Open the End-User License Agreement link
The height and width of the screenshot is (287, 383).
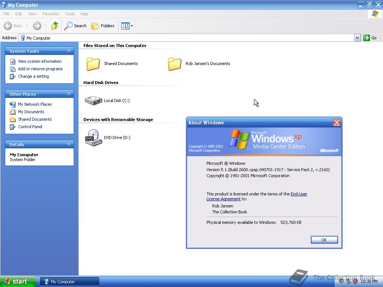tap(299, 194)
